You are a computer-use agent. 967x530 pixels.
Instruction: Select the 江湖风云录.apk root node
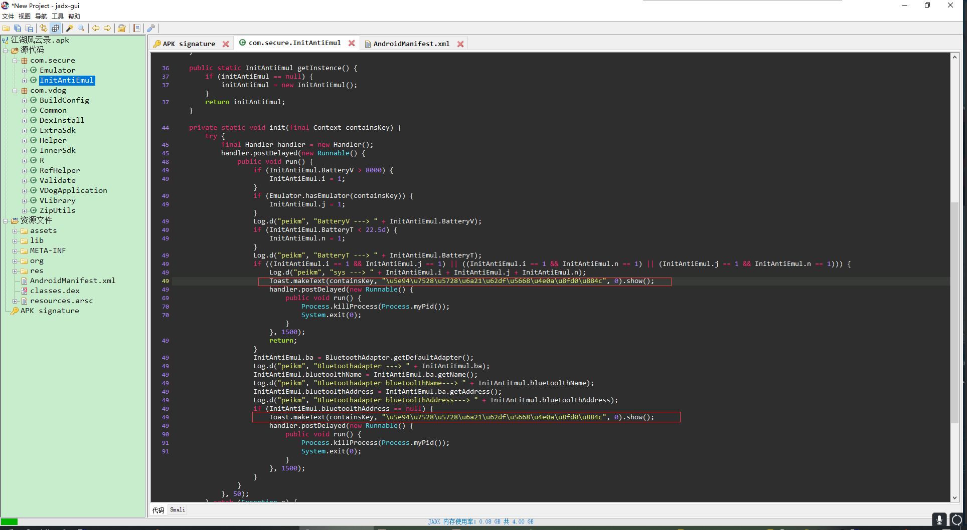click(x=40, y=40)
